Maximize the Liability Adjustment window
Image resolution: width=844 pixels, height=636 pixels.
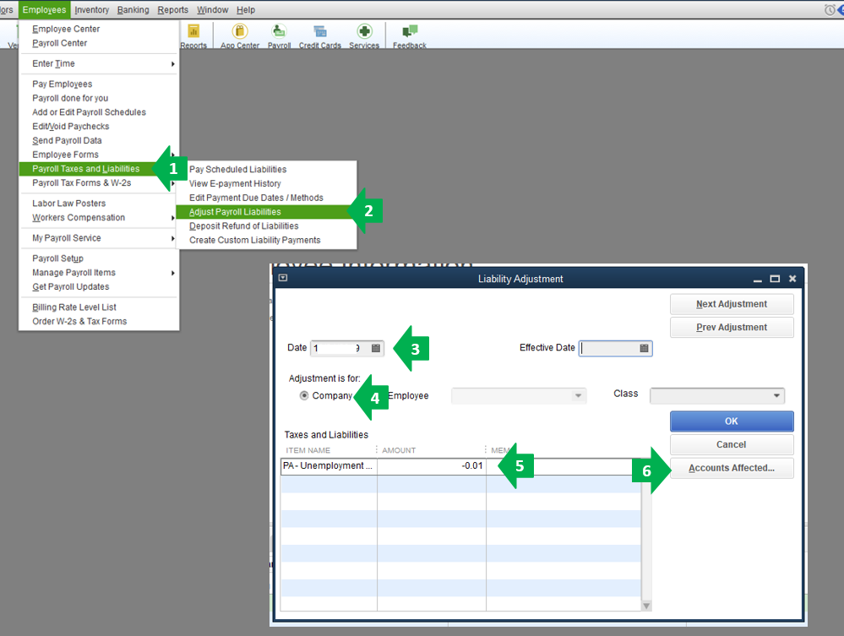(775, 279)
